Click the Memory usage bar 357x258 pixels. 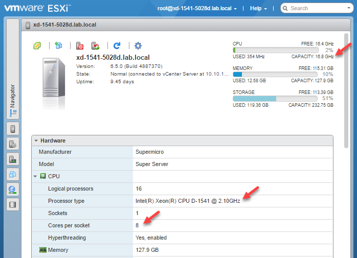pyautogui.click(x=275, y=75)
